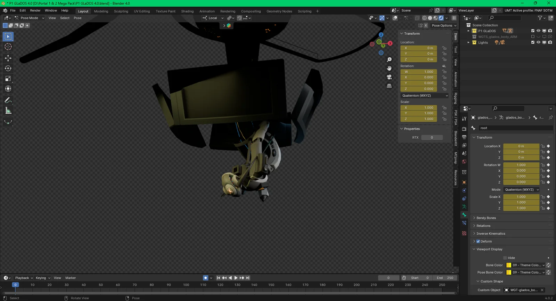This screenshot has width=556, height=301.
Task: Pin the properties editor context
Action: click(x=550, y=117)
